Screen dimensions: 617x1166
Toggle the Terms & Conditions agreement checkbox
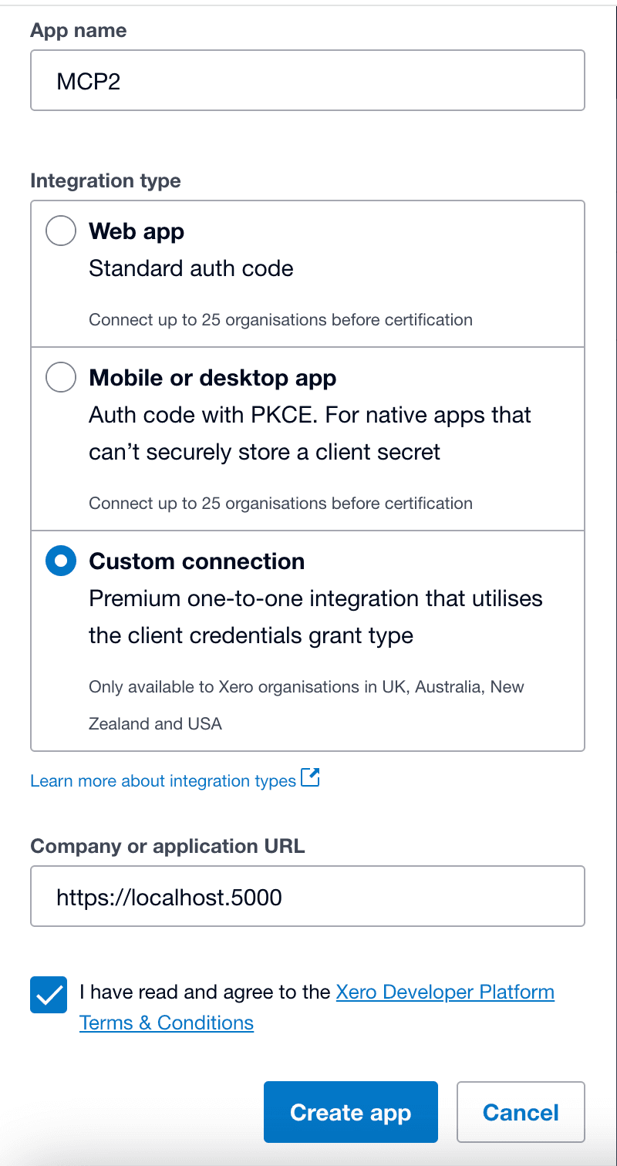click(49, 995)
